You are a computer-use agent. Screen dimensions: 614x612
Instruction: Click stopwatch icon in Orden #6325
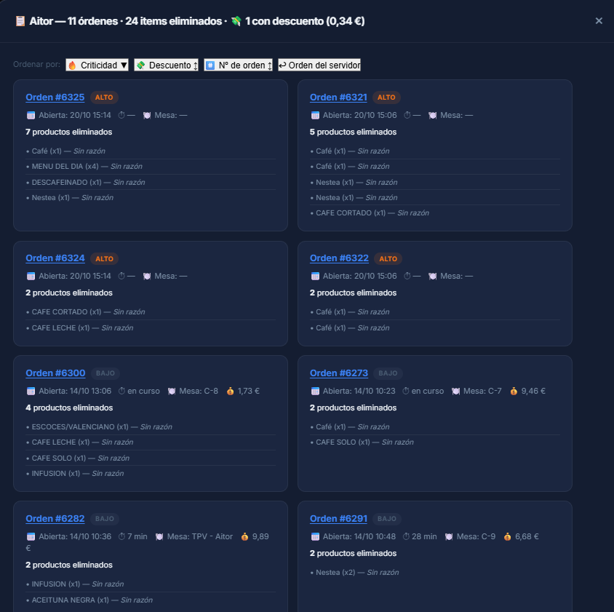click(x=121, y=115)
